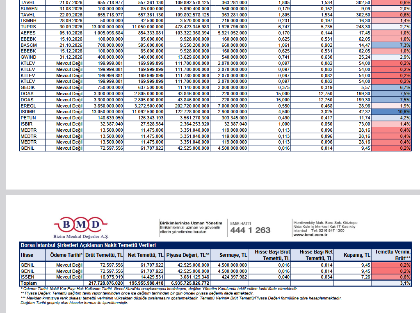Click the Hisse column header
This screenshot has height=313, width=420.
click(32, 255)
